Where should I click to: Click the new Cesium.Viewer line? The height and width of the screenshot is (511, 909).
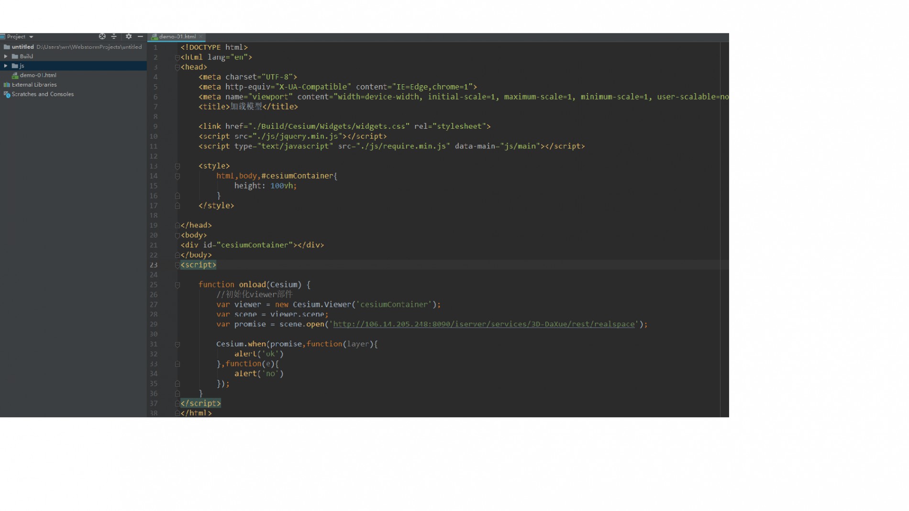tap(328, 305)
